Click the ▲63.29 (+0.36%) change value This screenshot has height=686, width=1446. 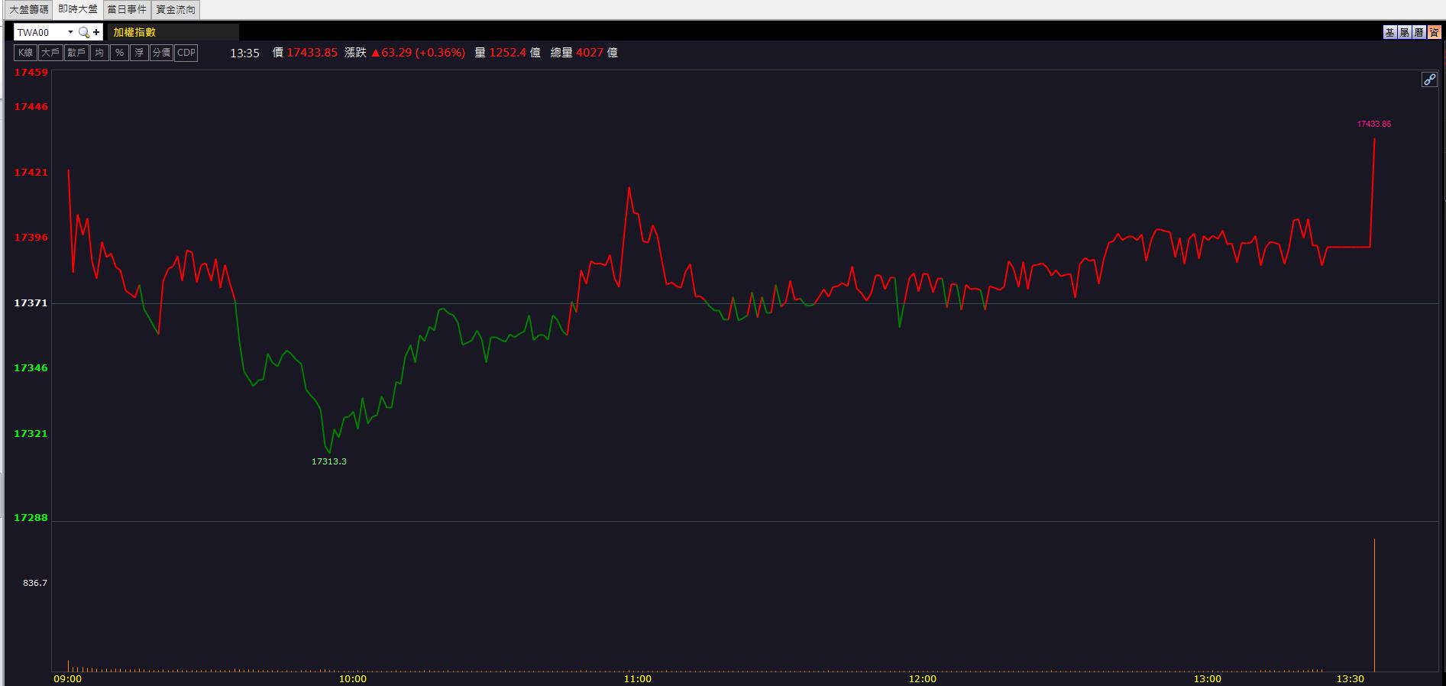pos(418,53)
